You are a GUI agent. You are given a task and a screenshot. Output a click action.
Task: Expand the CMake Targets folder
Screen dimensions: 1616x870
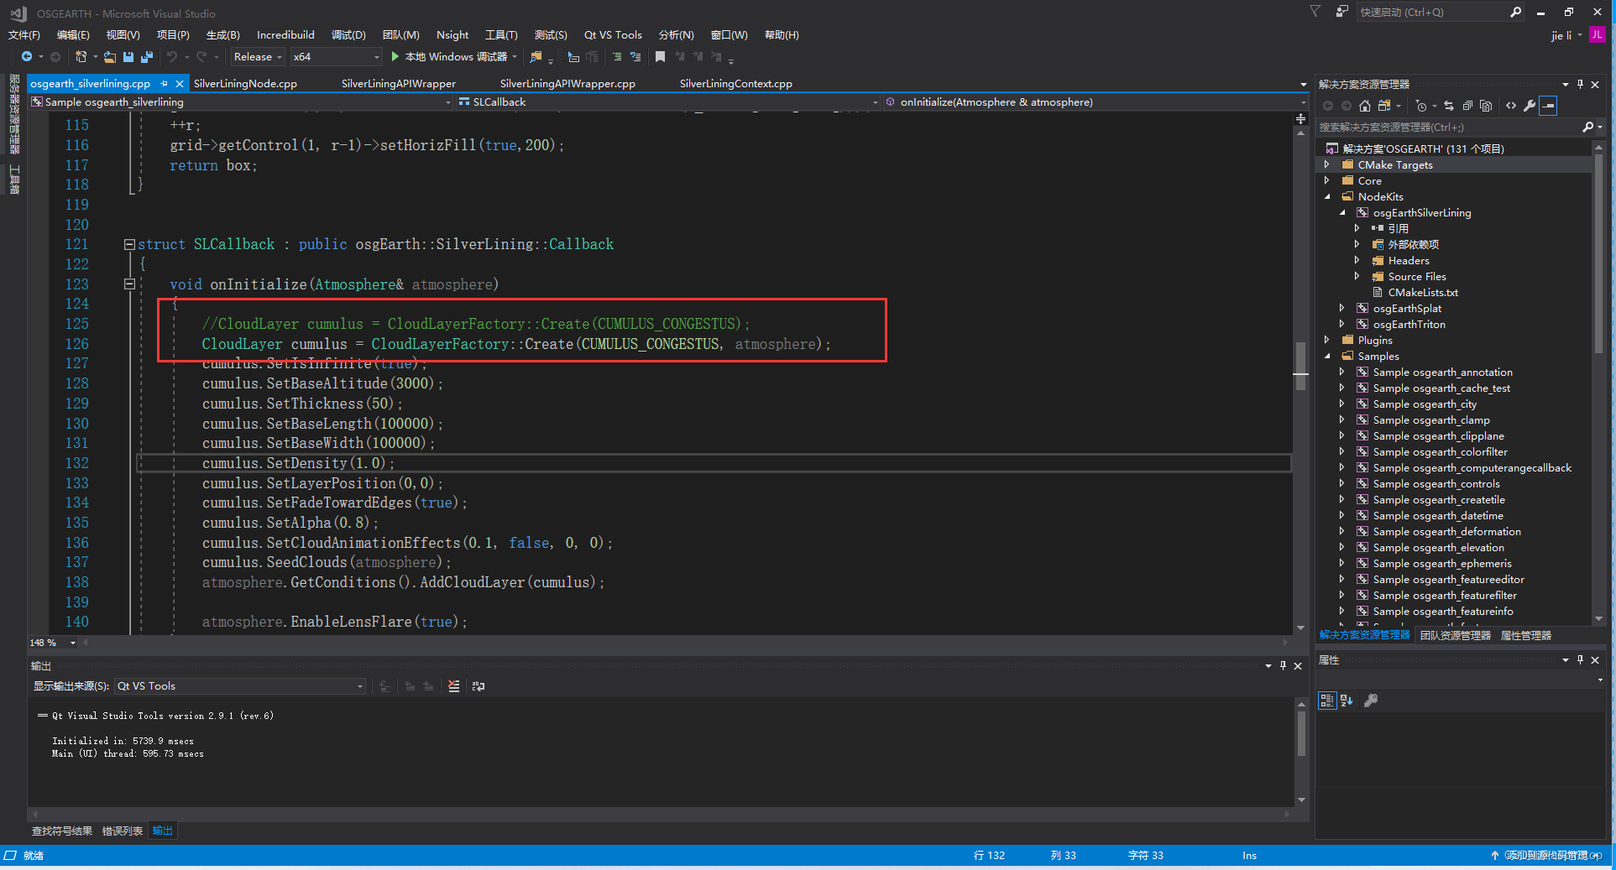(x=1327, y=165)
